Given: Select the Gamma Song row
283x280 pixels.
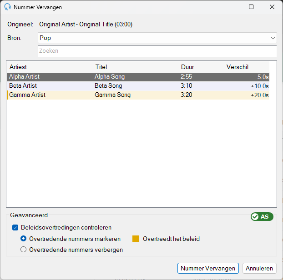Looking at the screenshot, I should (x=138, y=95).
